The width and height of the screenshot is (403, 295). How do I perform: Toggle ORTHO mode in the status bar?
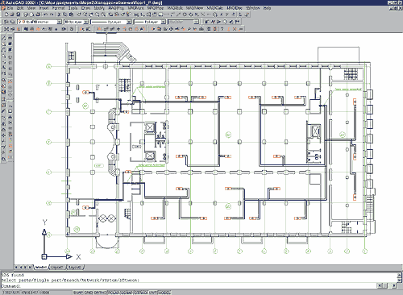pos(100,293)
